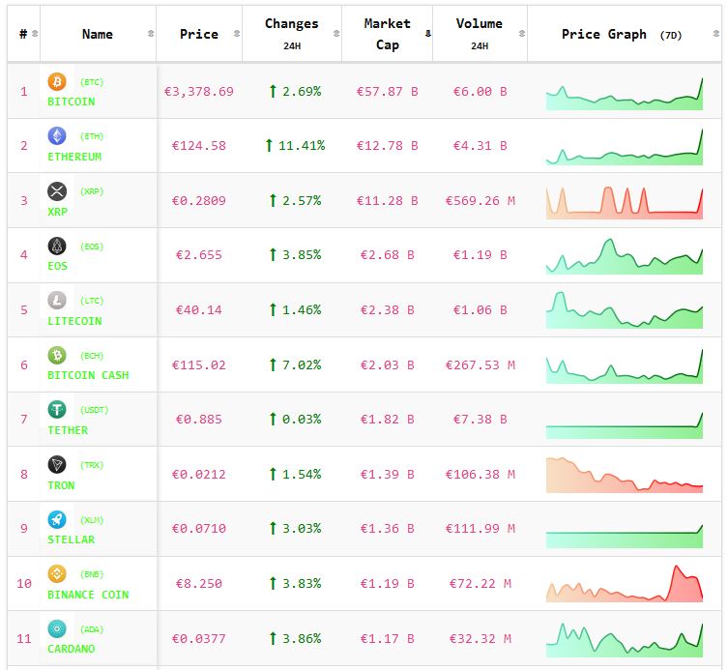Sort by Price column header

coord(199,34)
